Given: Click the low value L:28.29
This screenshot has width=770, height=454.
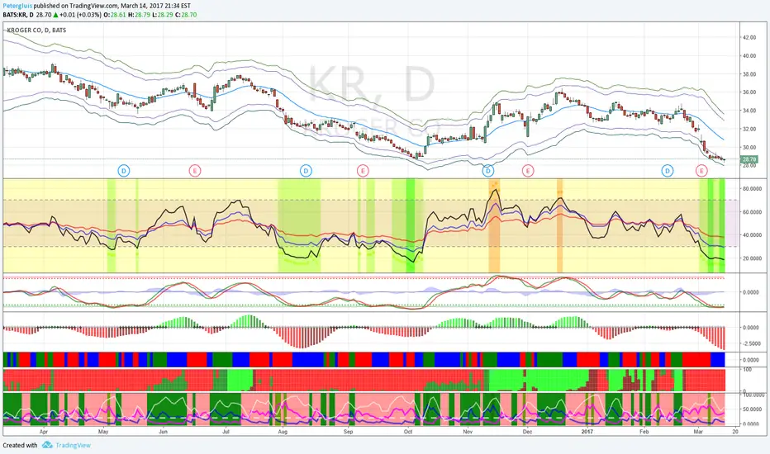Looking at the screenshot, I should coord(163,15).
